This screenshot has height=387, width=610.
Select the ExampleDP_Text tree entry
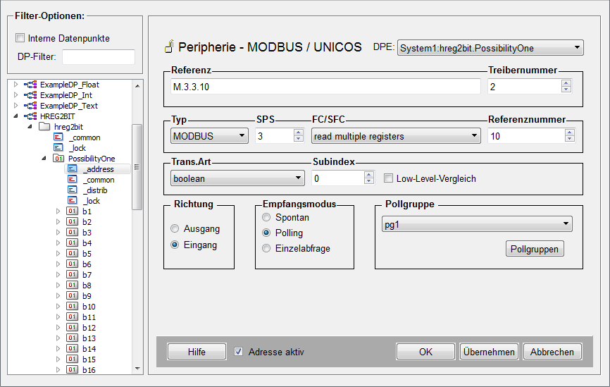[68, 106]
